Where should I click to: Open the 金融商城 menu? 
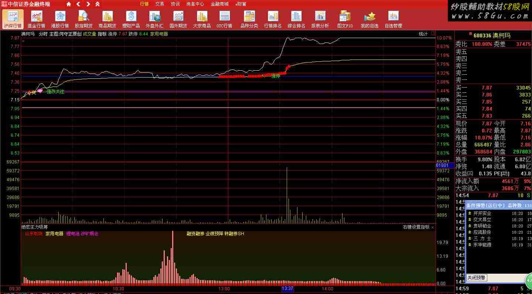coord(219,4)
